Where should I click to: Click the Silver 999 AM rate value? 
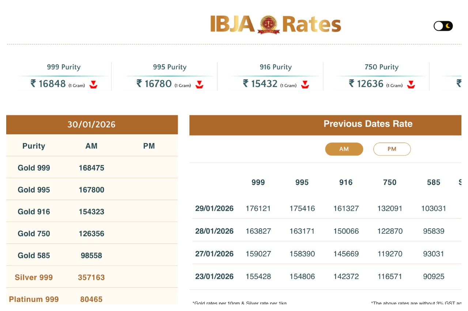[x=91, y=277]
